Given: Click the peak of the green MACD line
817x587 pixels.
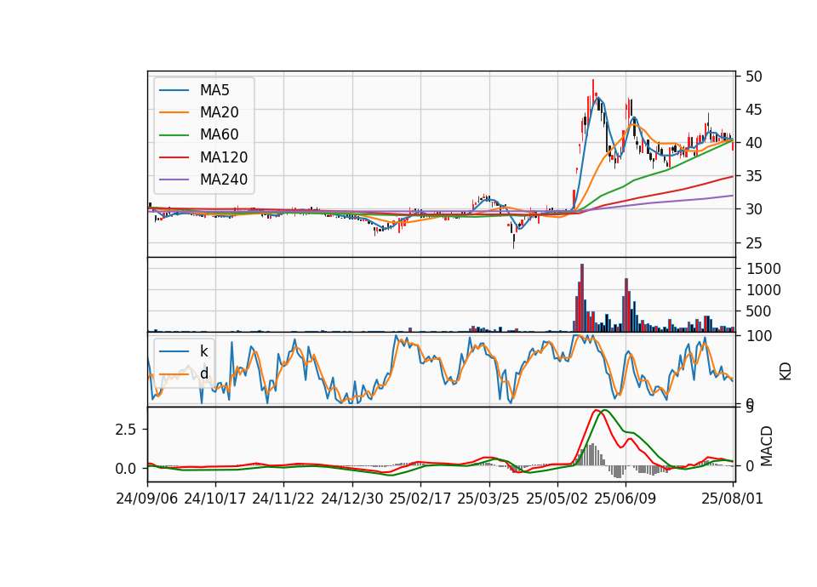Looking at the screenshot, I should (x=603, y=410).
